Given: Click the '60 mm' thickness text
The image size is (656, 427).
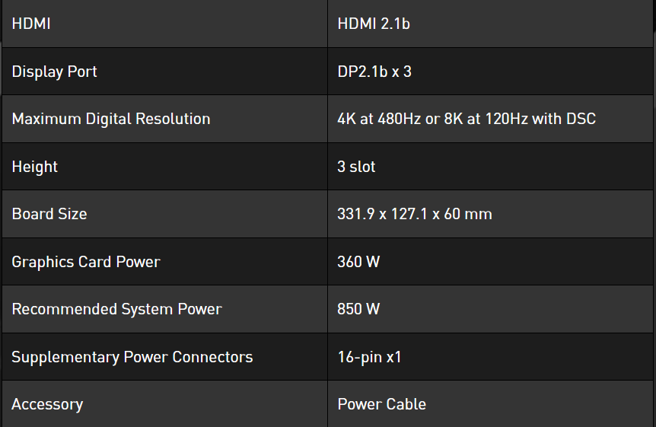Looking at the screenshot, I should (467, 214).
